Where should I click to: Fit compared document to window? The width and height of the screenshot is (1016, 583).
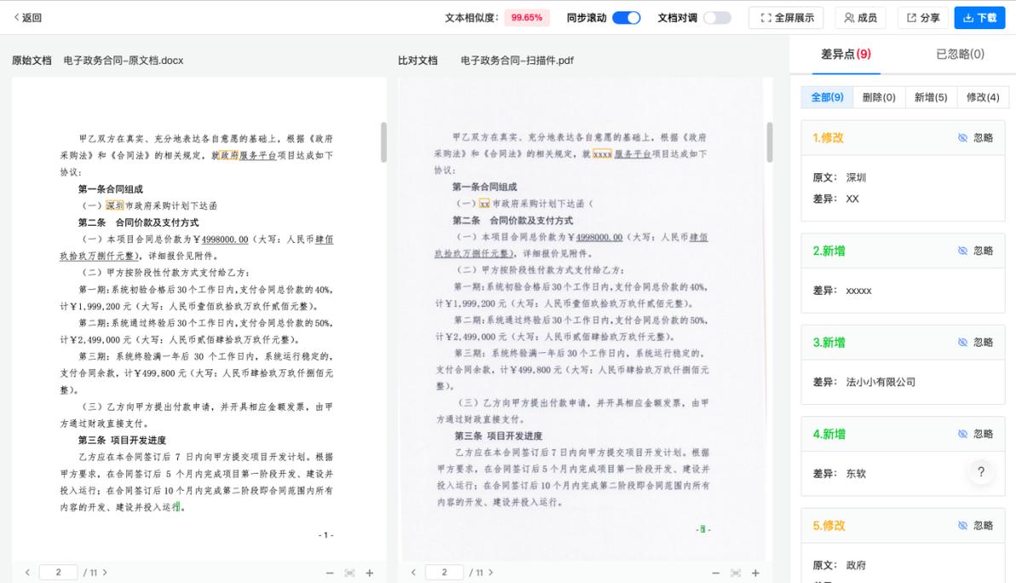coord(736,574)
